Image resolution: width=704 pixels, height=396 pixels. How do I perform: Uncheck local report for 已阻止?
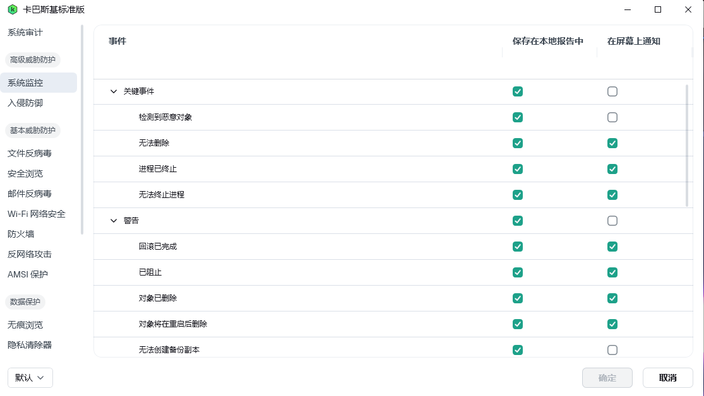[518, 272]
